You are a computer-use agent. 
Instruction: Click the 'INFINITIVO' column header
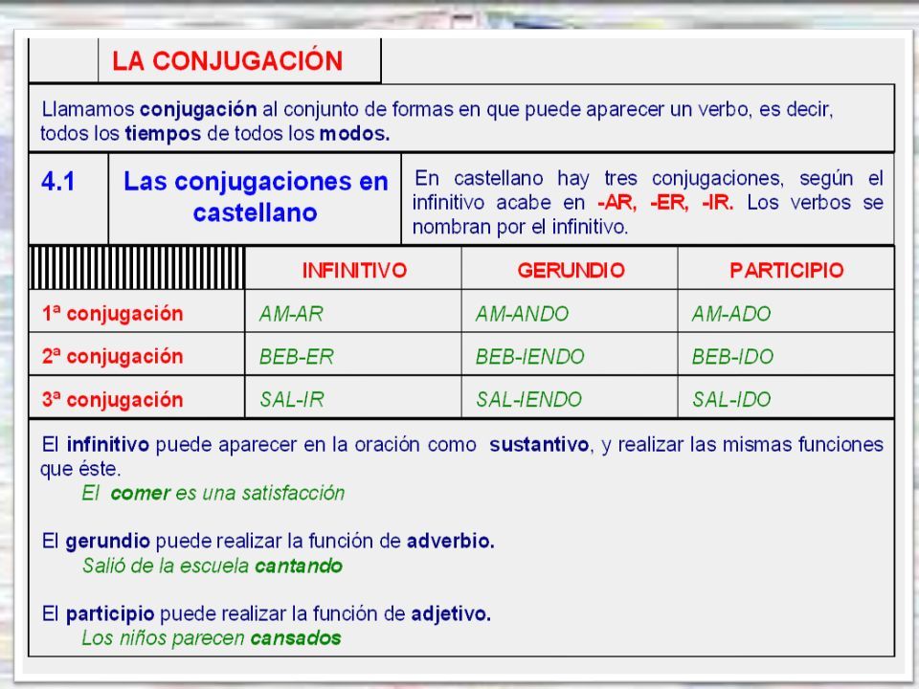354,270
